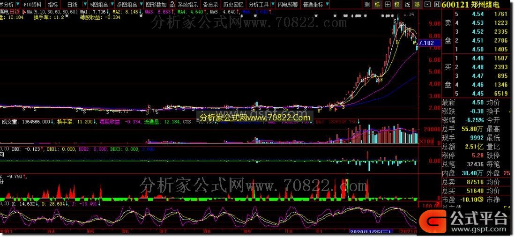515x237 pixels.
Task: Click the stock title 600121 郑州煤电
Action: click(x=470, y=5)
